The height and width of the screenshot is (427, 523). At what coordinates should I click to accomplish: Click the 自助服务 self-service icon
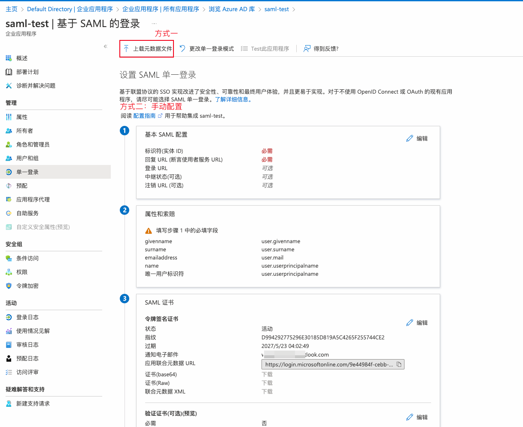[9, 213]
